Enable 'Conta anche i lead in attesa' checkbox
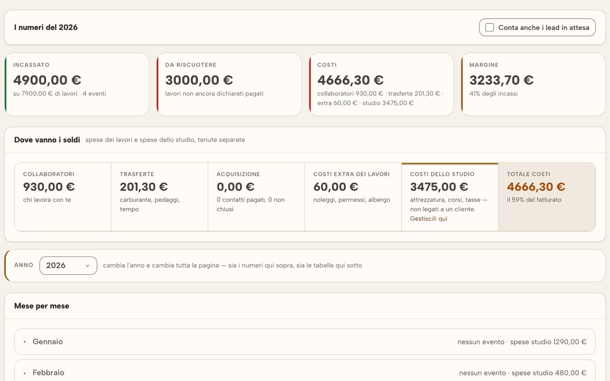610x381 pixels. (x=490, y=27)
